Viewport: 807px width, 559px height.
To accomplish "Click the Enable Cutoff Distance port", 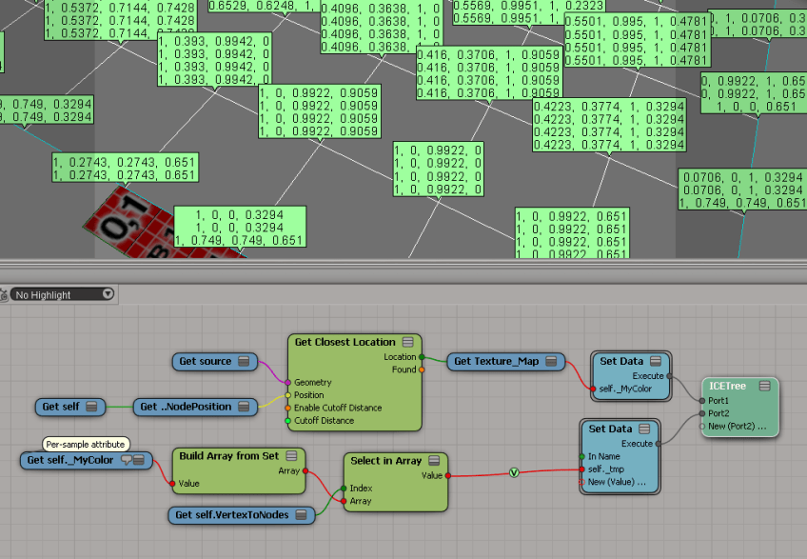I will pyautogui.click(x=289, y=408).
